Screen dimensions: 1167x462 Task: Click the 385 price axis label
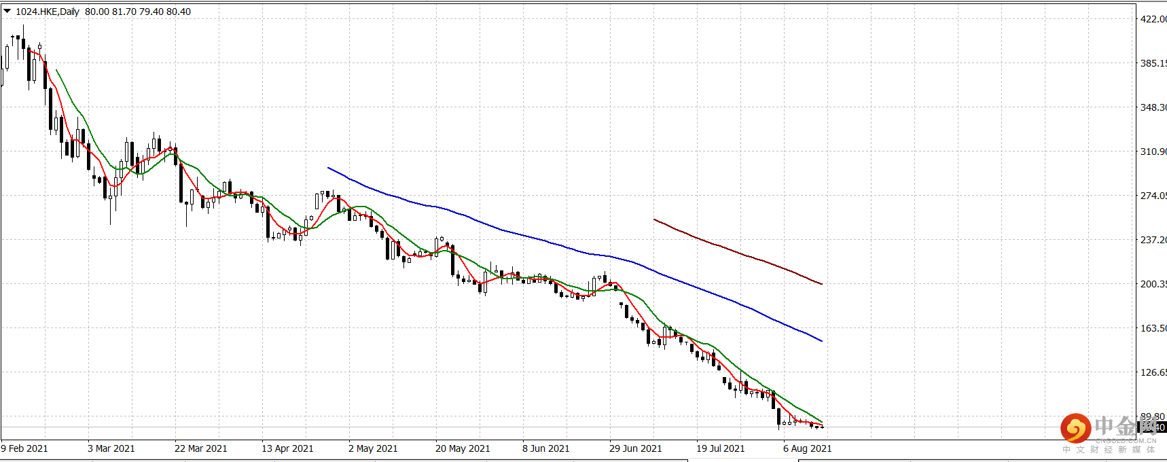[x=1153, y=63]
